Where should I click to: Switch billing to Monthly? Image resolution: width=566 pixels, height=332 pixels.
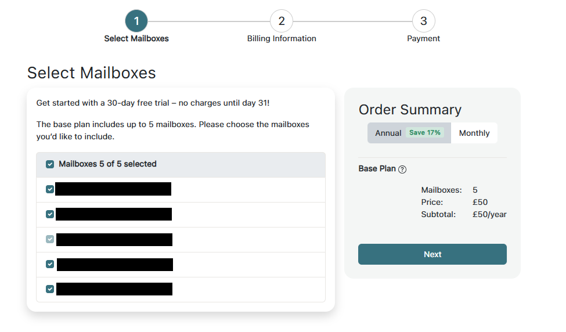(474, 133)
